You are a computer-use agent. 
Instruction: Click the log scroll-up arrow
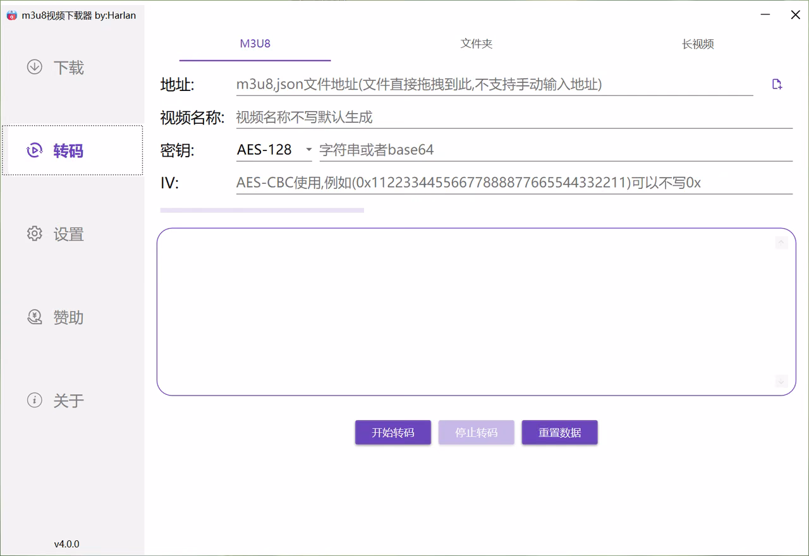pyautogui.click(x=781, y=243)
